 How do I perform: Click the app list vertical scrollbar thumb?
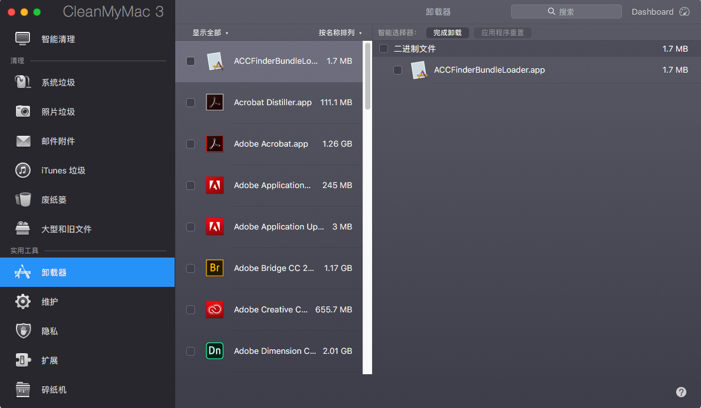(x=368, y=76)
